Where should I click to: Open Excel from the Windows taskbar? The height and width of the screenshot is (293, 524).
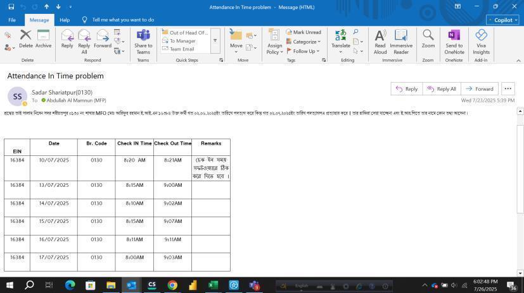(213, 285)
